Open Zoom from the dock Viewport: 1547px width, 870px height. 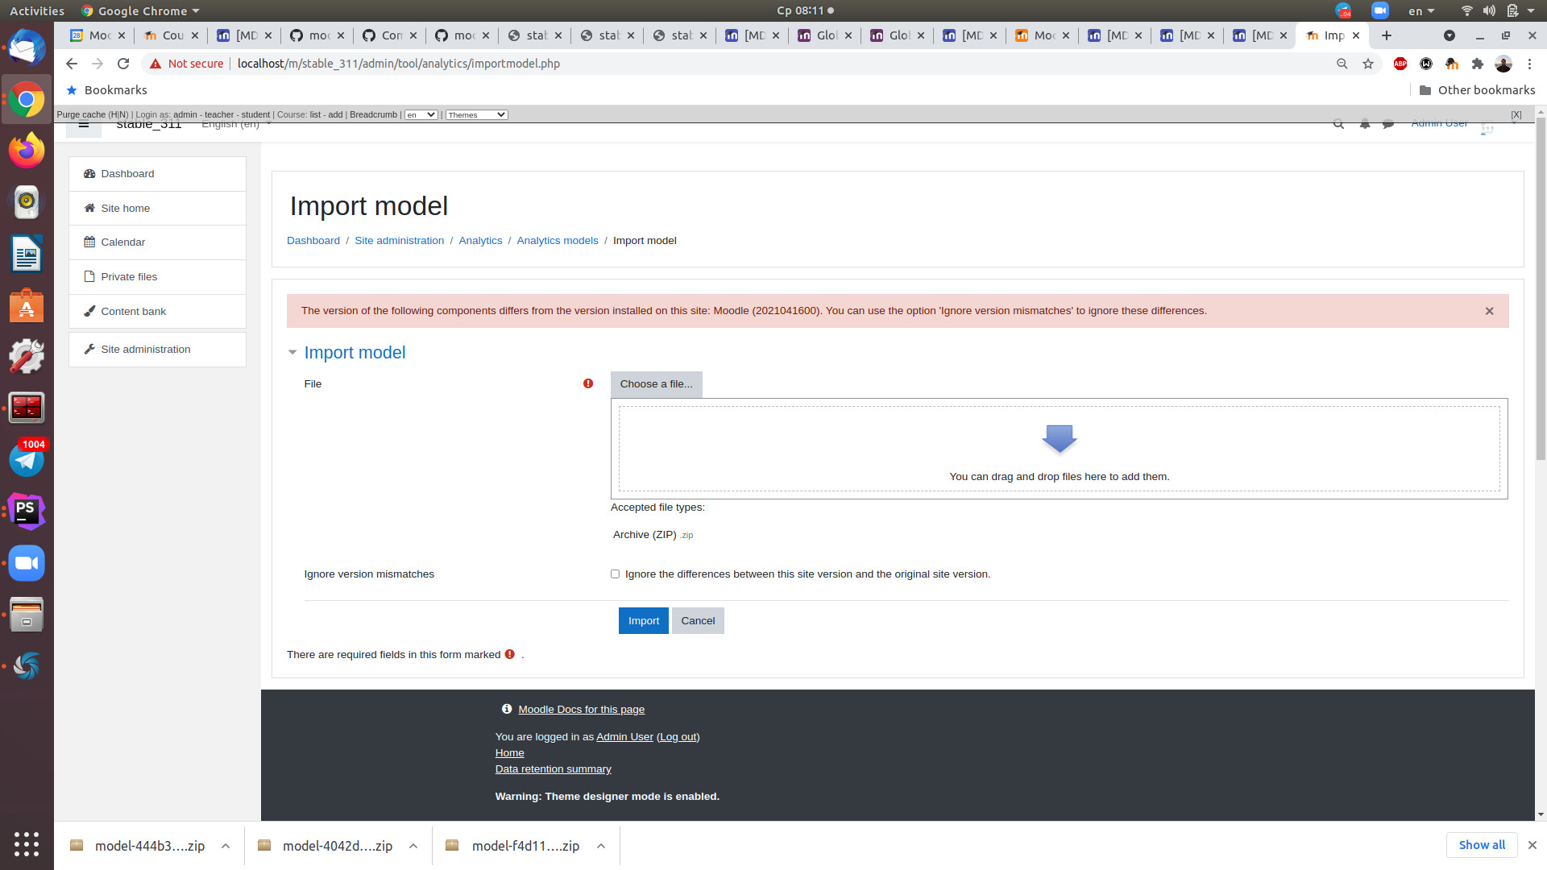(x=27, y=563)
